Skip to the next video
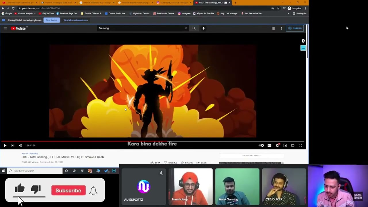This screenshot has height=207, width=368. 13,145
